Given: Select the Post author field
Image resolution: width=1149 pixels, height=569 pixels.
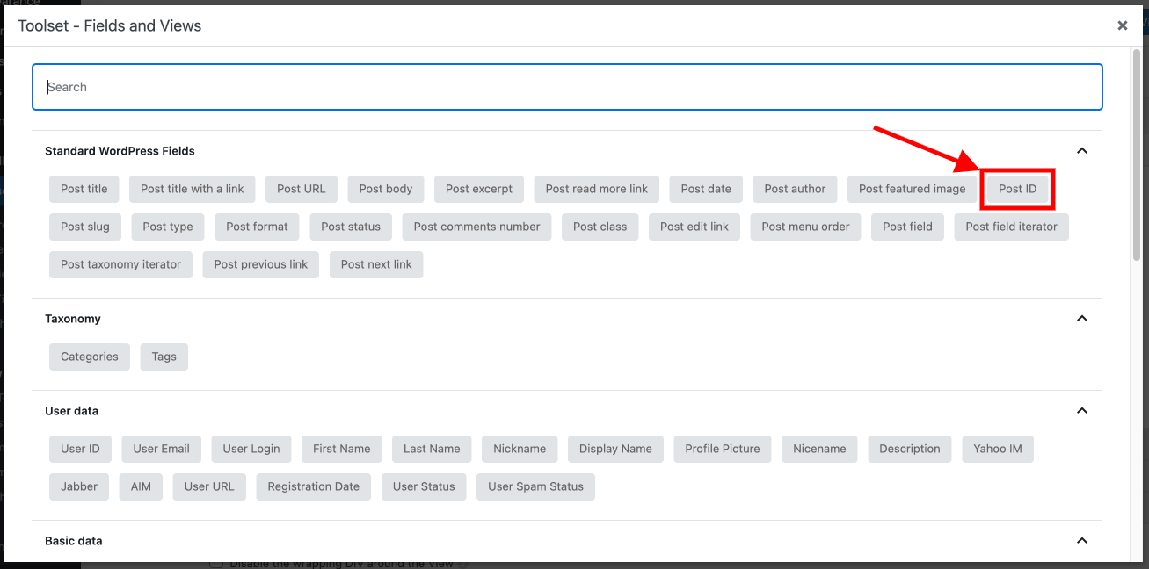Looking at the screenshot, I should [796, 189].
